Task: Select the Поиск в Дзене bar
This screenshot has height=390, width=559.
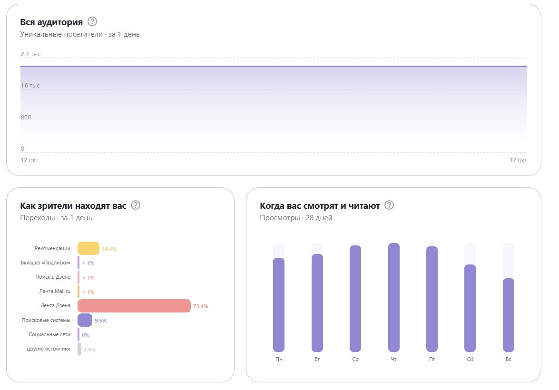Action: point(78,277)
